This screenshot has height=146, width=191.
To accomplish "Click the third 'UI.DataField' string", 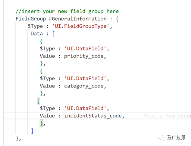I will [x=85, y=108].
